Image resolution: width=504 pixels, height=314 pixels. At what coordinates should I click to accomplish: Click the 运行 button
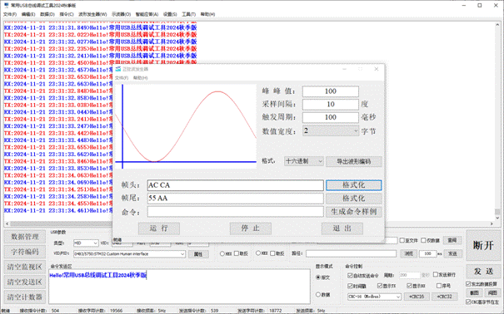coord(159,228)
